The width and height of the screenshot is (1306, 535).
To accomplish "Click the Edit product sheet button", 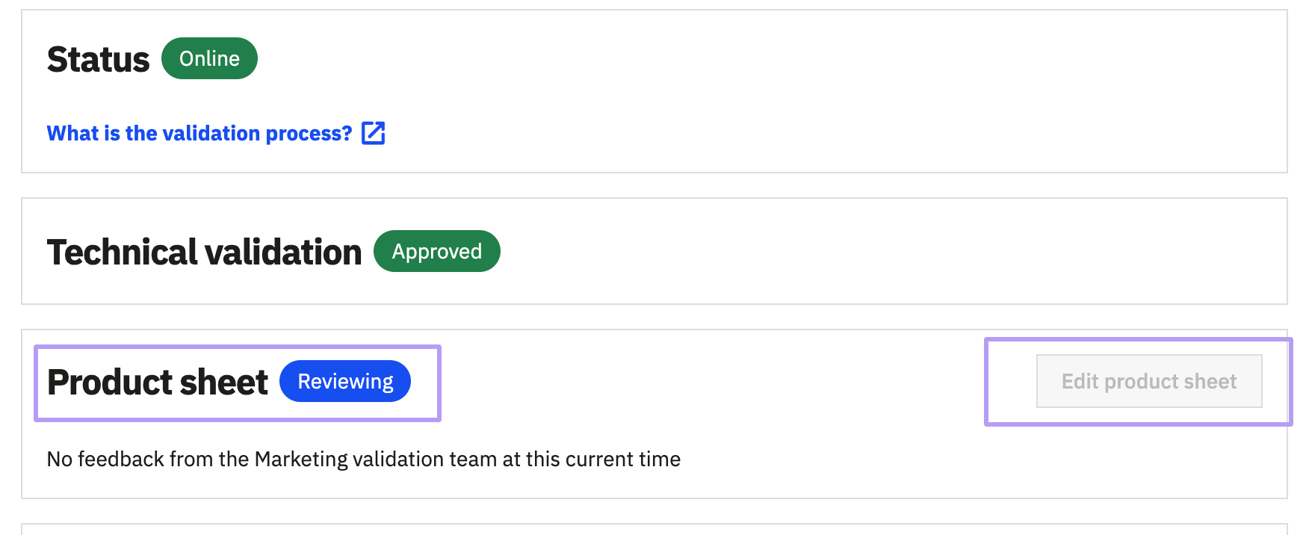I will [1149, 381].
